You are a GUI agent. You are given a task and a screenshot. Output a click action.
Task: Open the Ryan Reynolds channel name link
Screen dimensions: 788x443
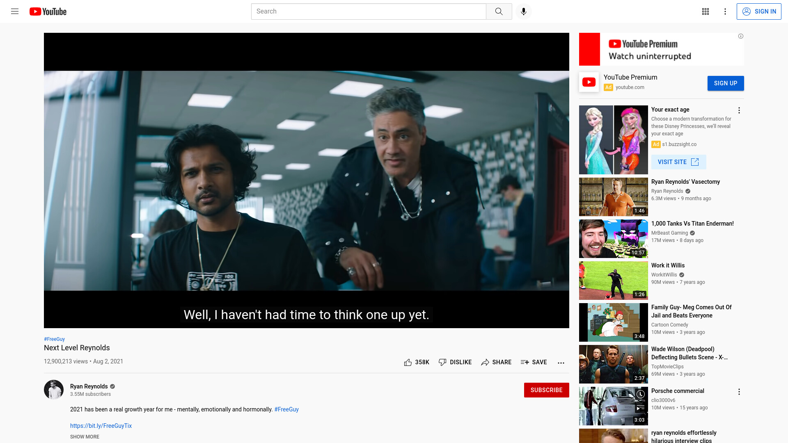tap(89, 386)
